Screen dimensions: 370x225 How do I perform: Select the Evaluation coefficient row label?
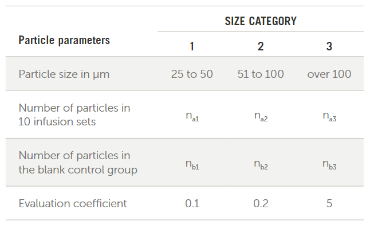click(73, 204)
